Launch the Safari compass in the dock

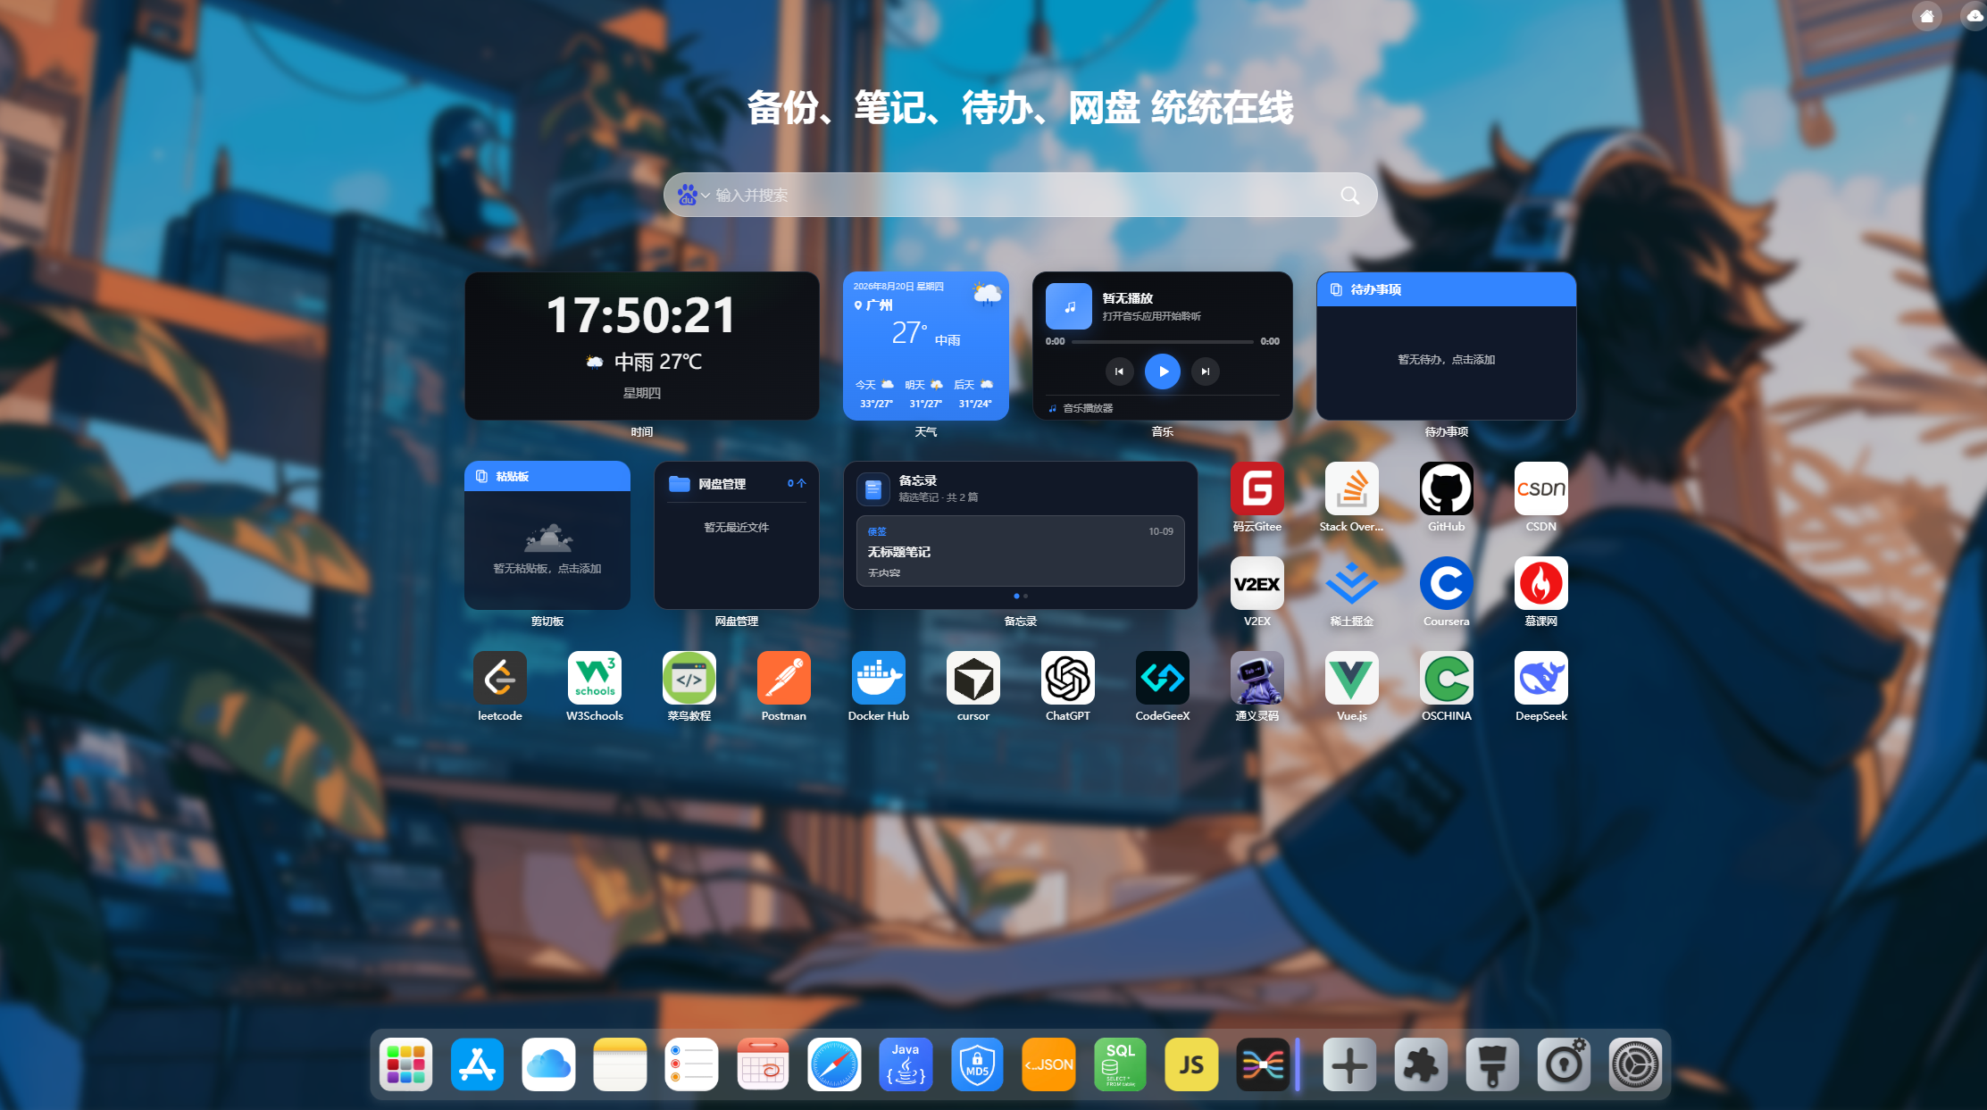tap(834, 1064)
